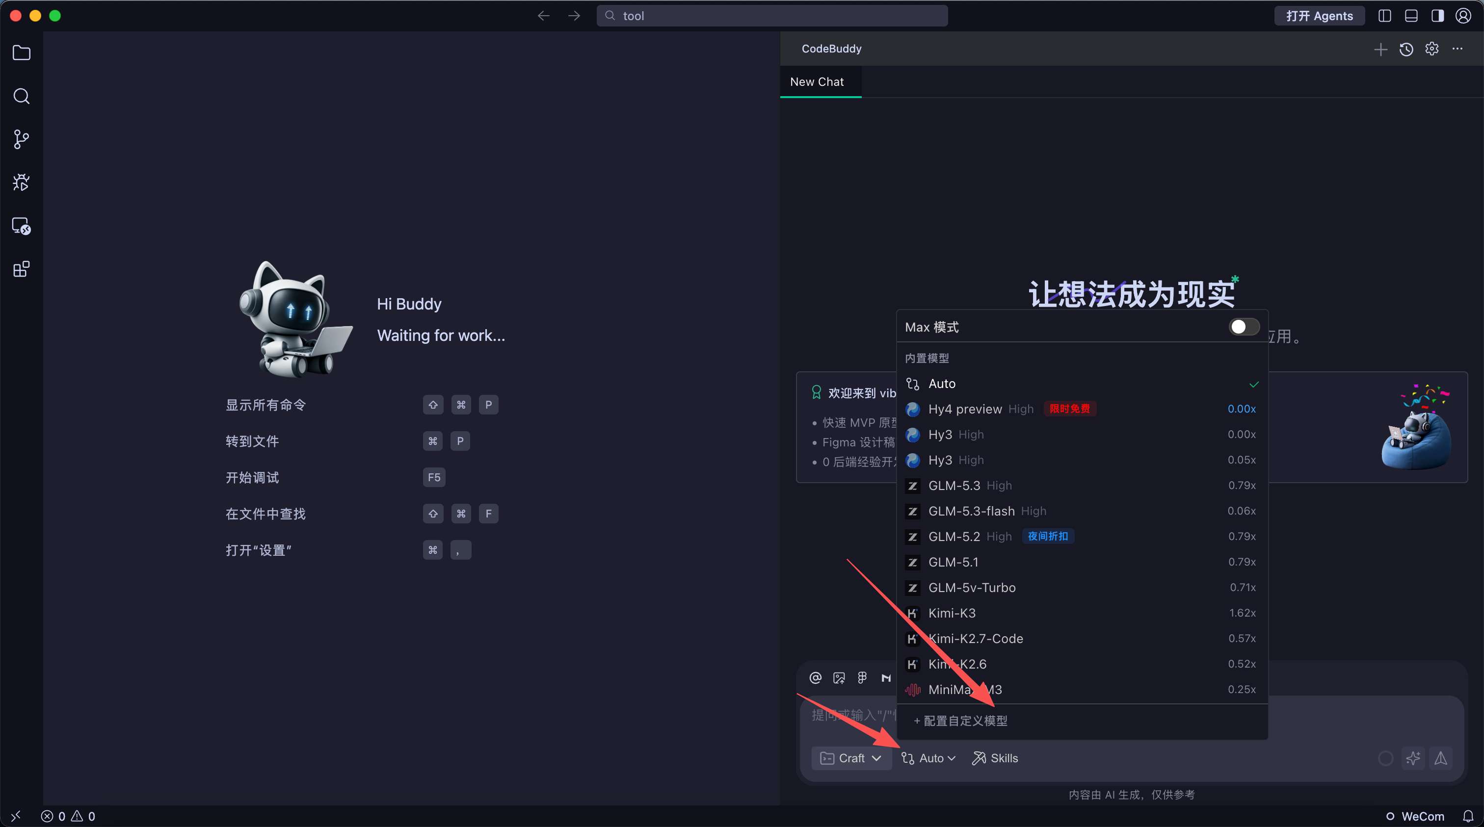
Task: Click the robot cat mascot beside Hi Buddy
Action: 295,319
